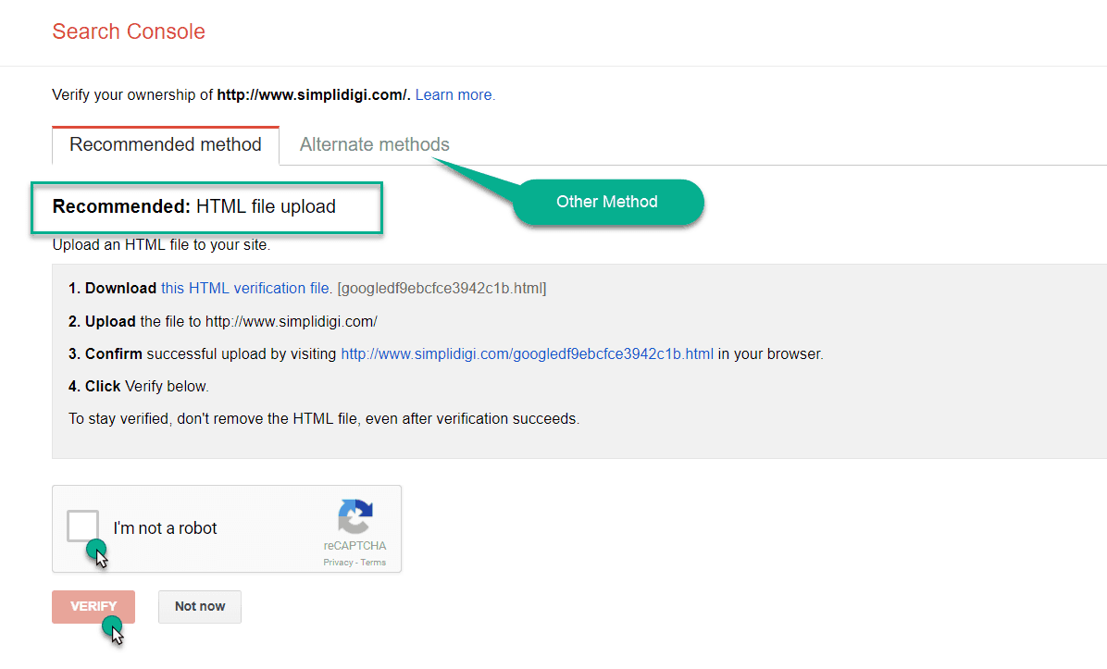Click the Not now button
This screenshot has height=669, width=1107.
[x=199, y=606]
